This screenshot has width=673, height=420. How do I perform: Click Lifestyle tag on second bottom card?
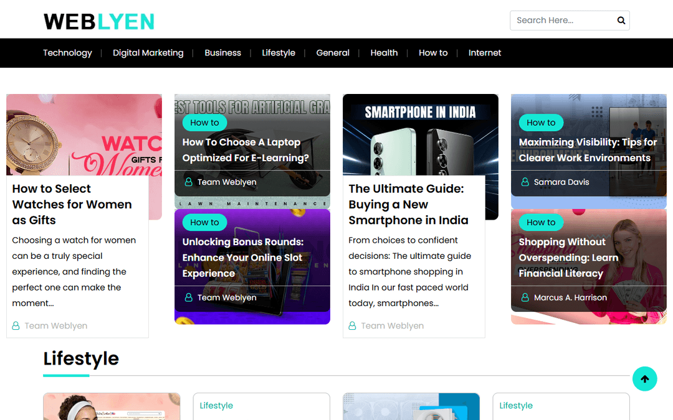pyautogui.click(x=216, y=406)
